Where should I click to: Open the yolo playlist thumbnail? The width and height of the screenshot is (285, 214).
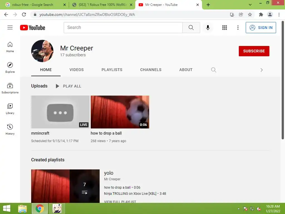(x=65, y=186)
